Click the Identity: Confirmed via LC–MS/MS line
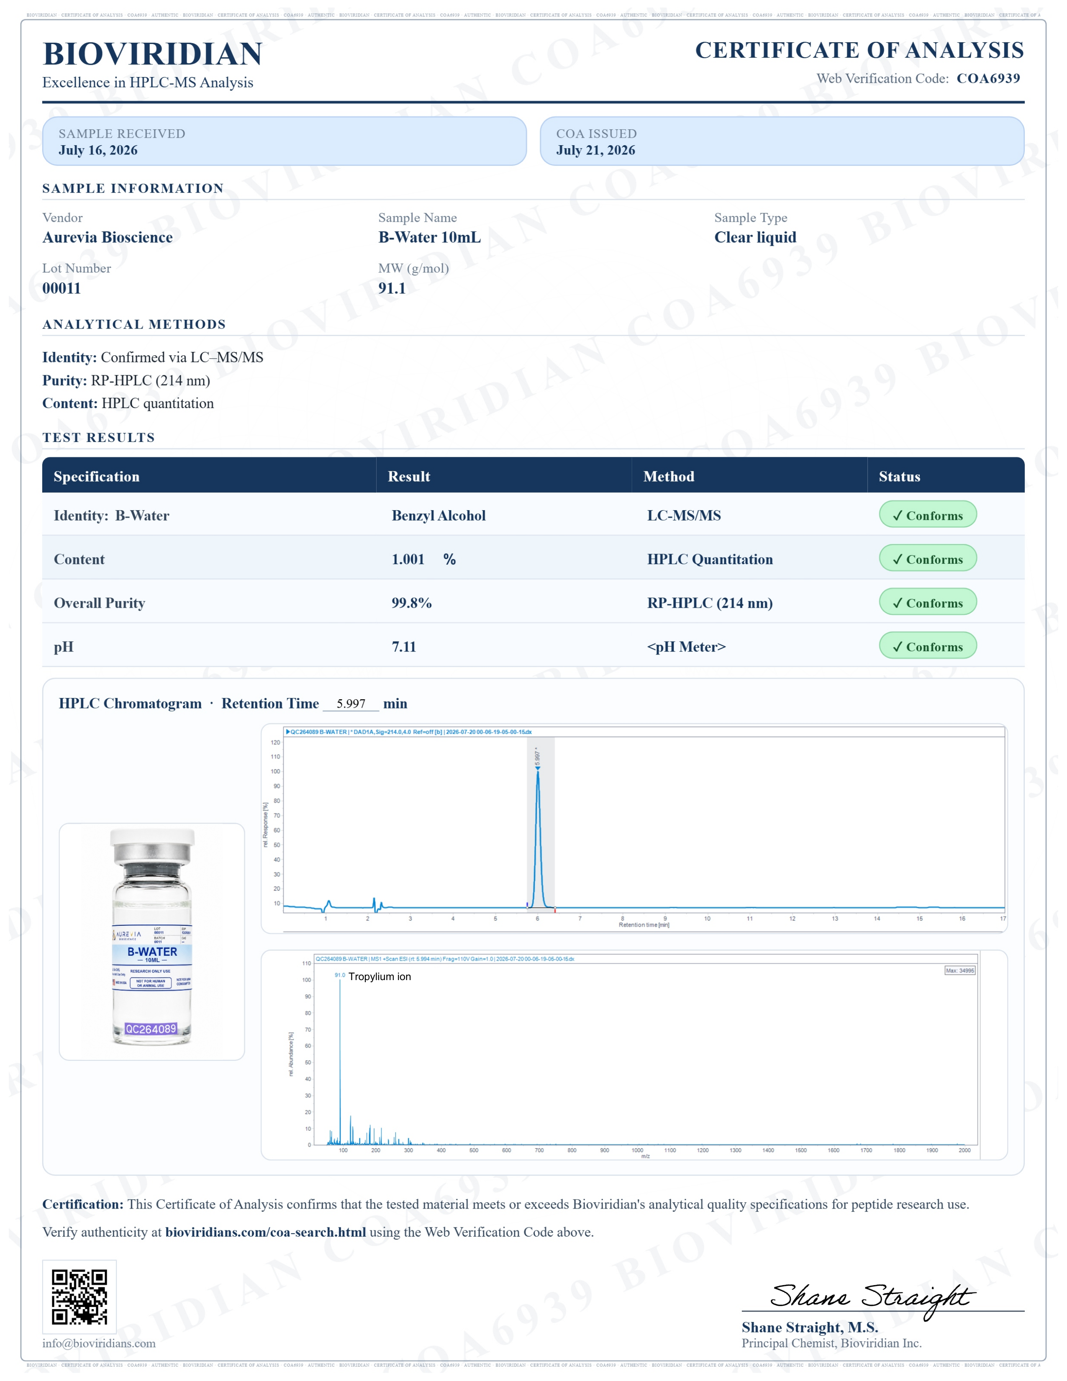1067x1381 pixels. 153,357
